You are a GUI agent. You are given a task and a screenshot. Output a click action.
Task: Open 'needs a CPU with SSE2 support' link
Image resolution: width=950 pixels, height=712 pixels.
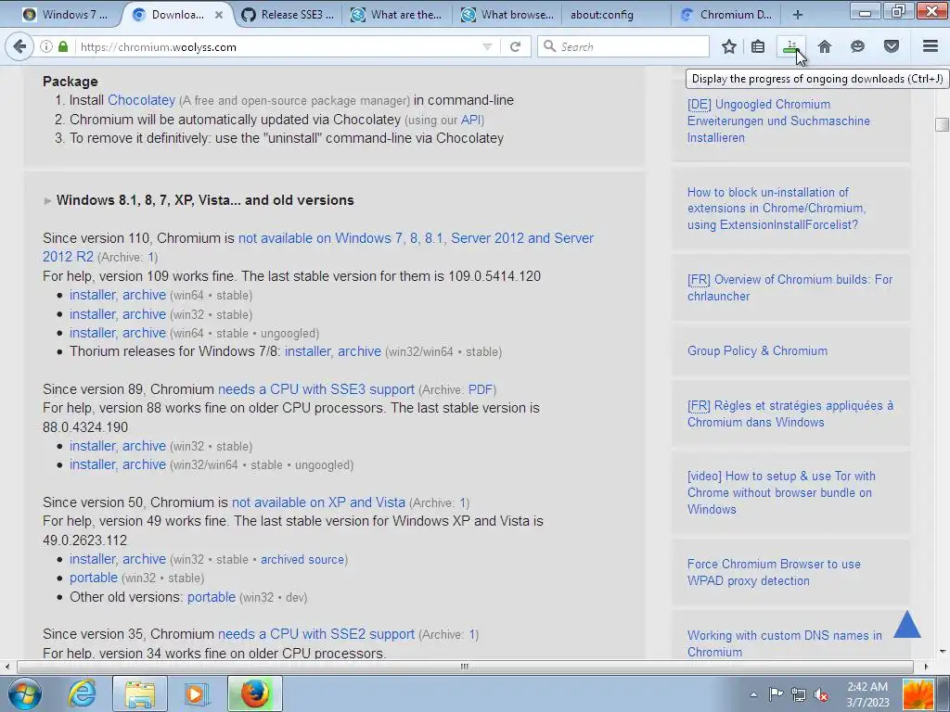pyautogui.click(x=316, y=634)
